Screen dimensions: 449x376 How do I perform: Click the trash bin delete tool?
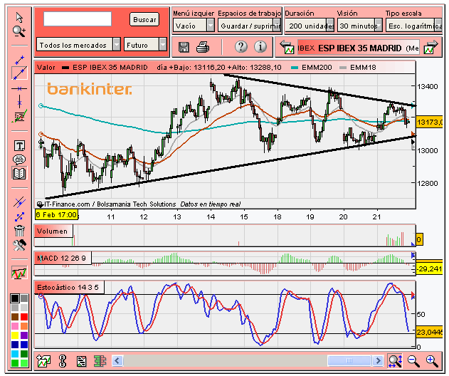(19, 231)
